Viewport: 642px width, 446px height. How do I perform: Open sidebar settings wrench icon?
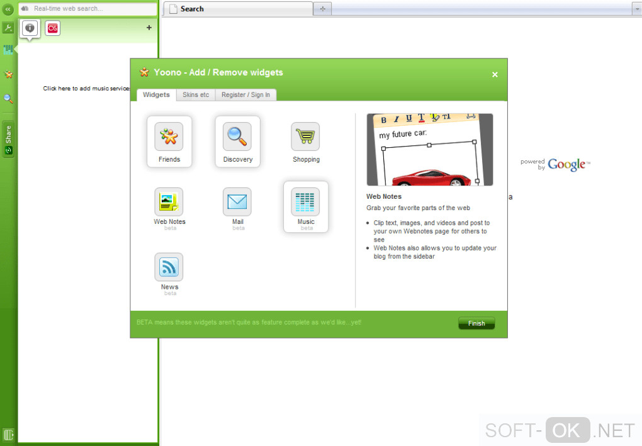(x=8, y=28)
